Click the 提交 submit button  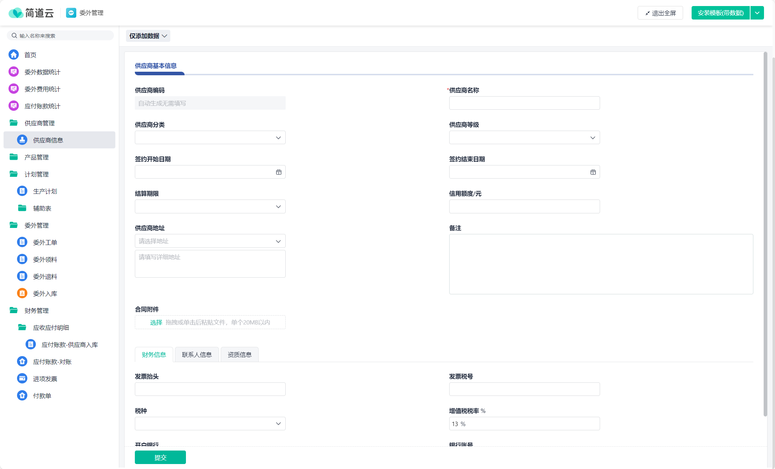pos(160,457)
